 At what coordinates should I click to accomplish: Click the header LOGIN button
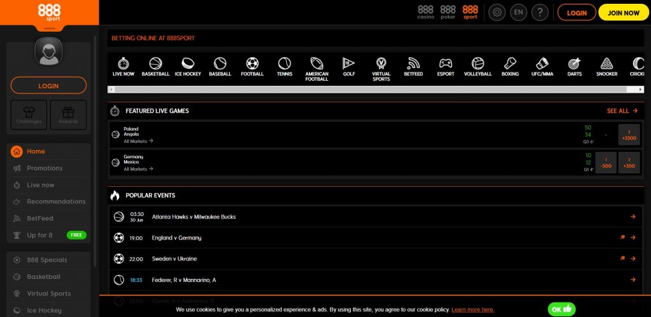click(577, 13)
